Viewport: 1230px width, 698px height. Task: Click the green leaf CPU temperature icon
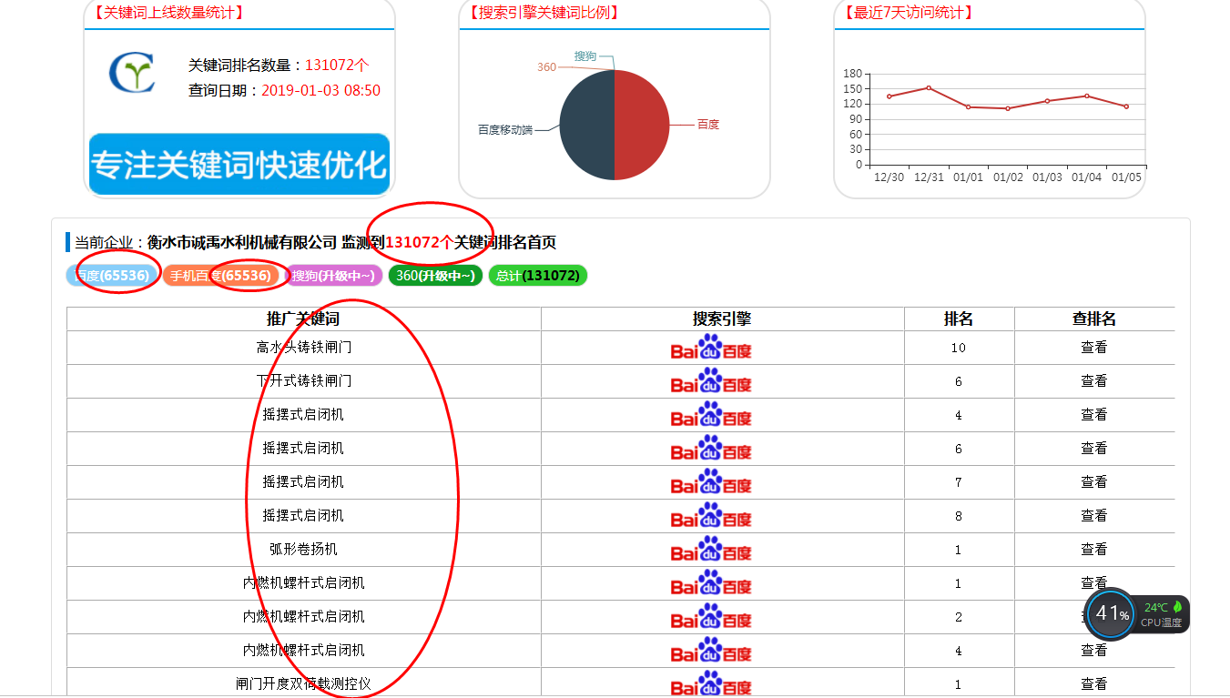pyautogui.click(x=1177, y=607)
